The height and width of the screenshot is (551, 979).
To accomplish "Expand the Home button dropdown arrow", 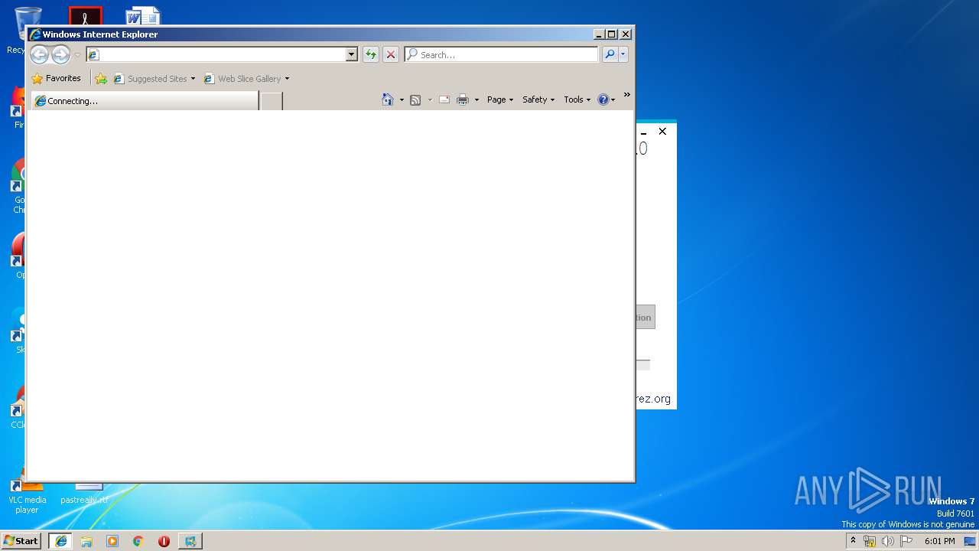I will (x=402, y=99).
